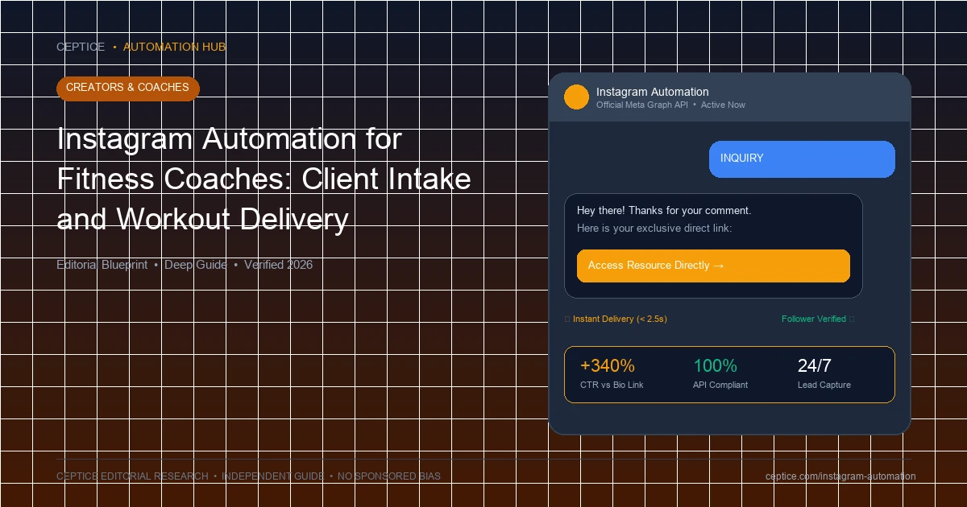Click the 'Follower Verified' green label
This screenshot has width=967, height=507.
coord(814,319)
